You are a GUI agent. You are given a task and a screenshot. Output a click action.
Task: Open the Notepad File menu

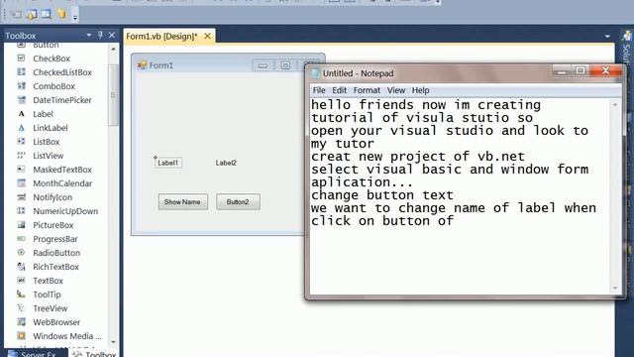click(319, 90)
